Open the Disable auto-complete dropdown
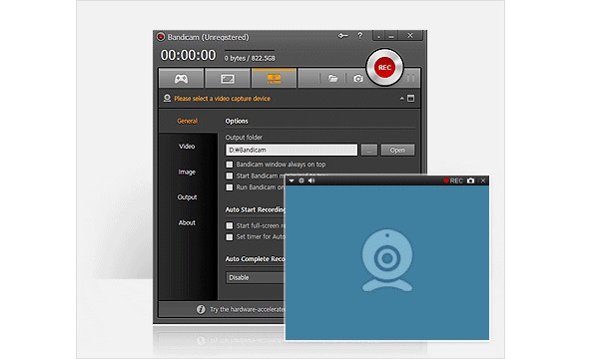The image size is (599, 359). pos(256,278)
